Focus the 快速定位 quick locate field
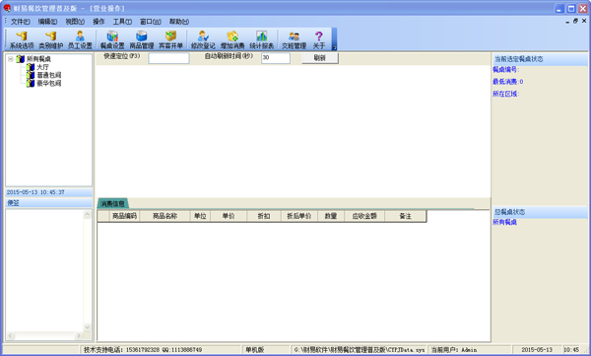 click(x=168, y=58)
